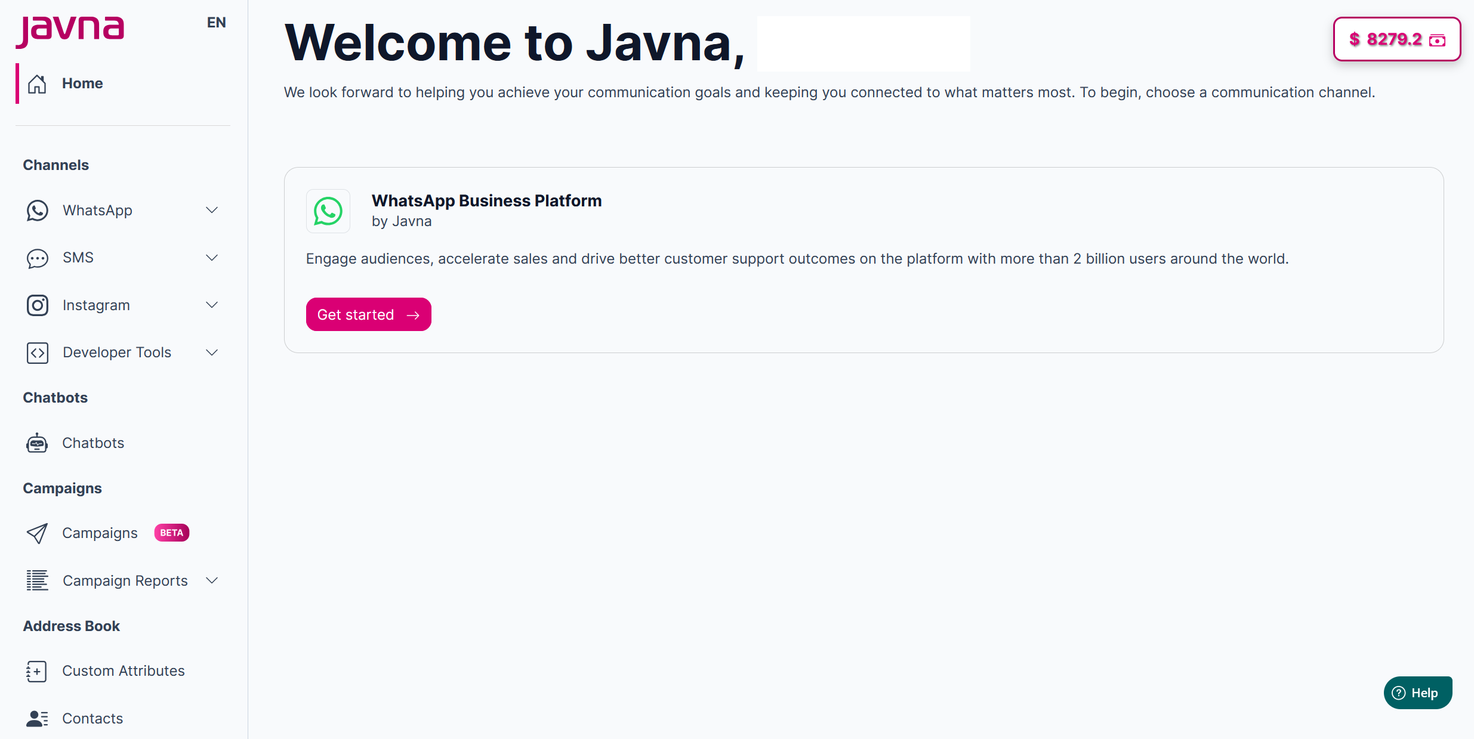Click the Chatbots robot icon

tap(37, 443)
